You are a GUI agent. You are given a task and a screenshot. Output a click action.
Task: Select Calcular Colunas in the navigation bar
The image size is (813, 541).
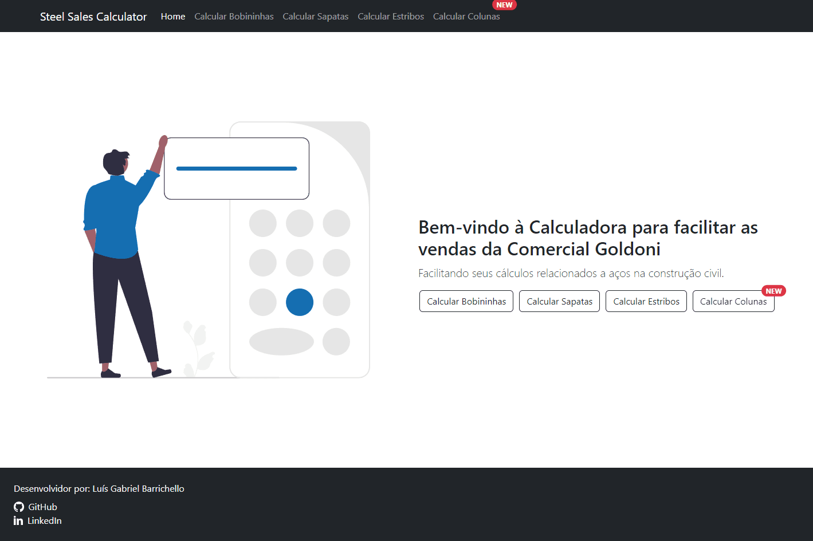(x=466, y=16)
